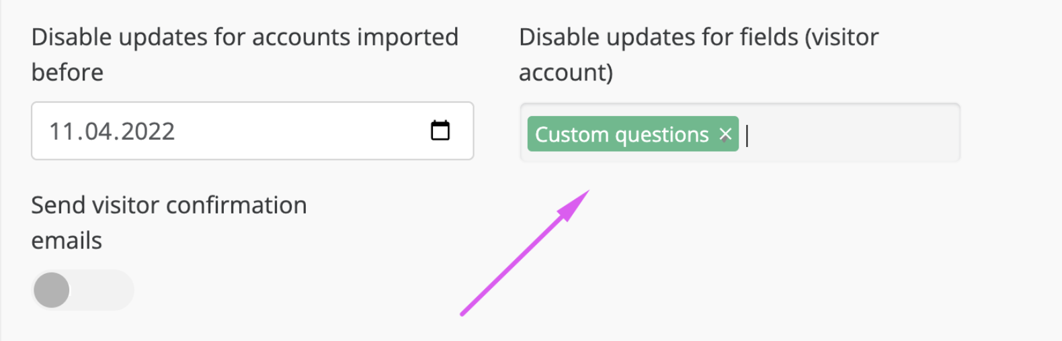Screen dimensions: 1062x341
Task: Click the 'Disable updates for accounts imported before' label
Action: point(245,54)
